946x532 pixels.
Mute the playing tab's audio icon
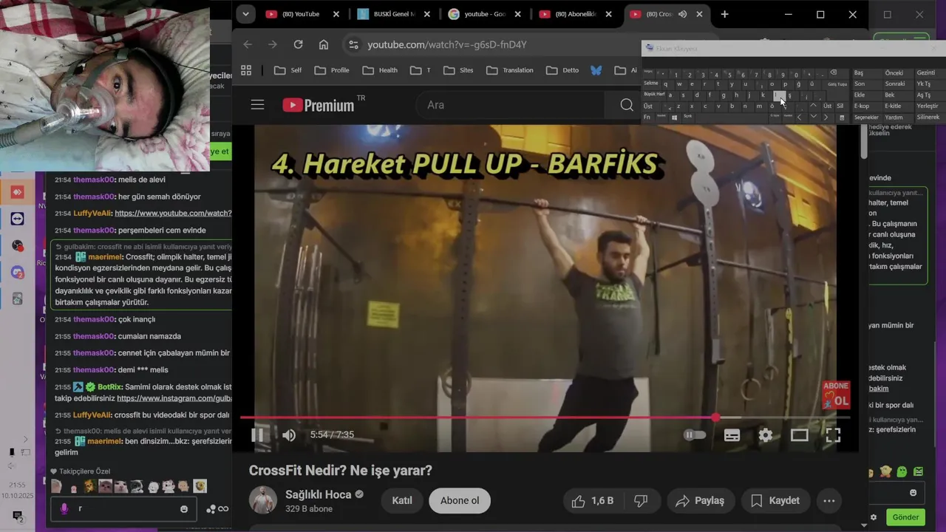(x=682, y=14)
